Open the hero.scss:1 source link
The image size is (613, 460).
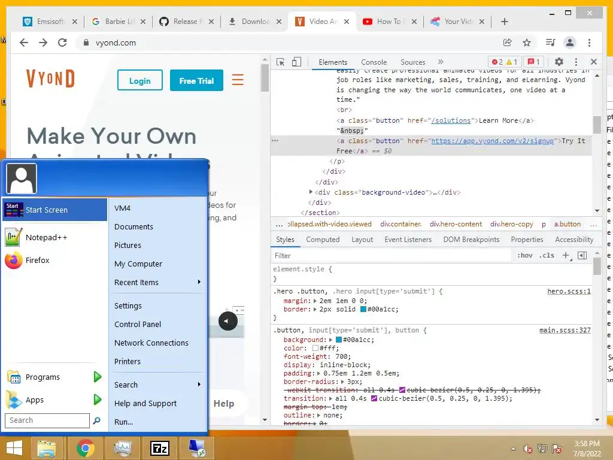click(x=569, y=291)
